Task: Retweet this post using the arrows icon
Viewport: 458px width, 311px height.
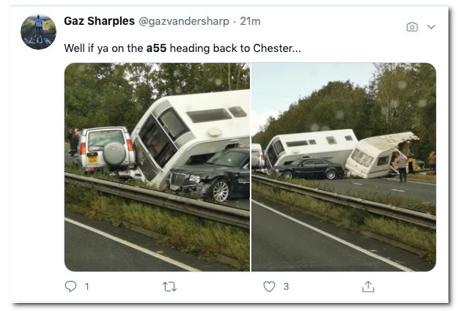Action: (169, 287)
